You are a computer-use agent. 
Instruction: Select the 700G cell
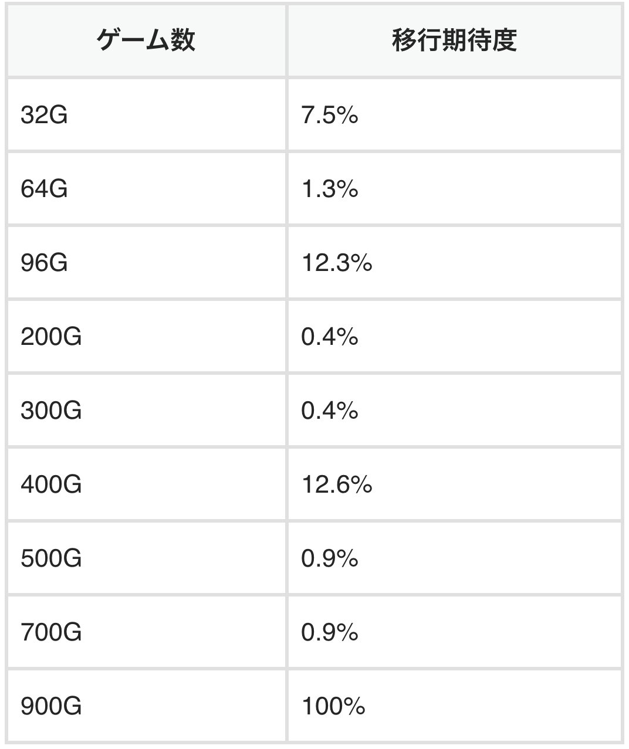tap(146, 632)
